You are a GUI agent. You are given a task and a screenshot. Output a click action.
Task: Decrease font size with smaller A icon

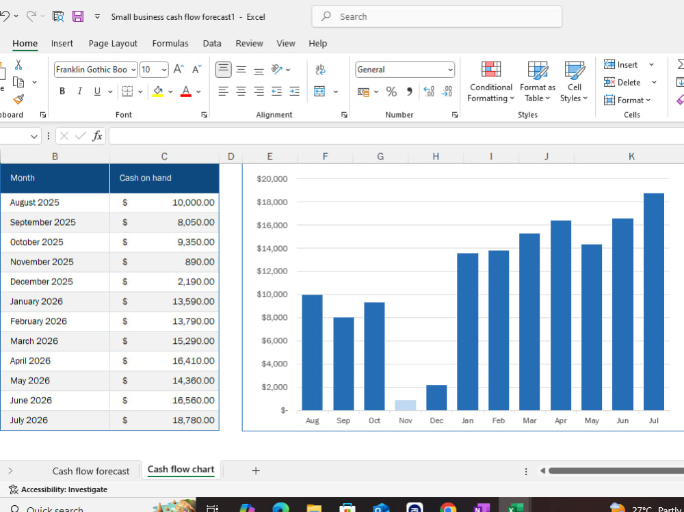pyautogui.click(x=197, y=69)
